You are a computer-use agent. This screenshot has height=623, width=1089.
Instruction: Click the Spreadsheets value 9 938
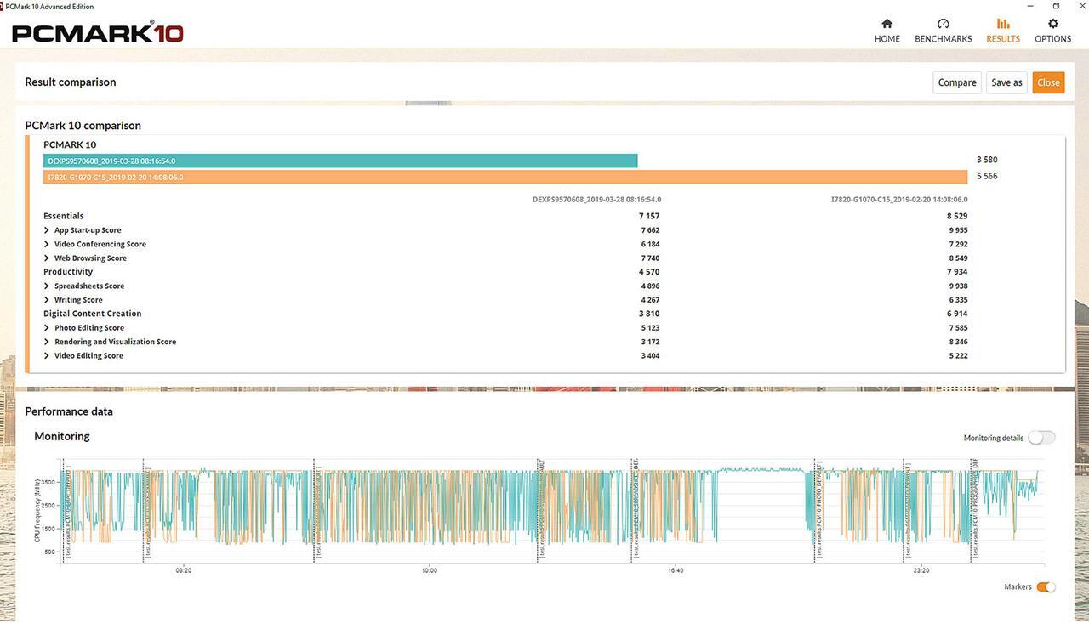(957, 286)
